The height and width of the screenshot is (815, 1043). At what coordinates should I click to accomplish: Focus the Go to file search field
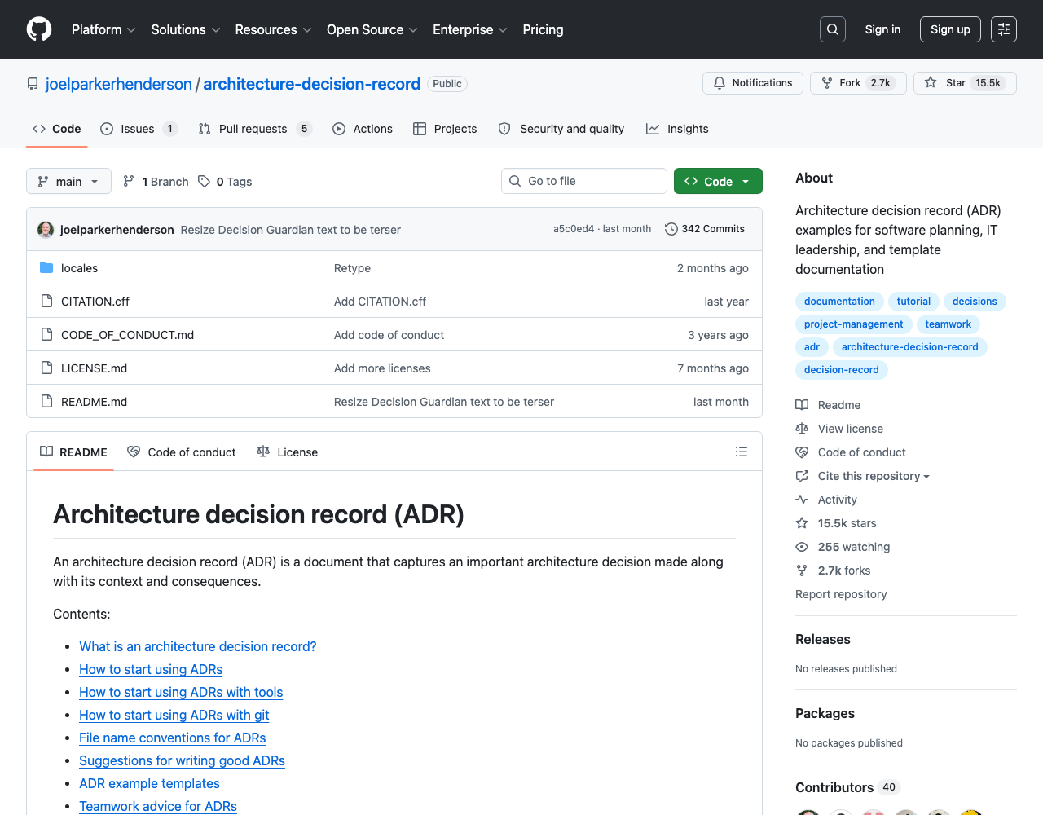(584, 181)
